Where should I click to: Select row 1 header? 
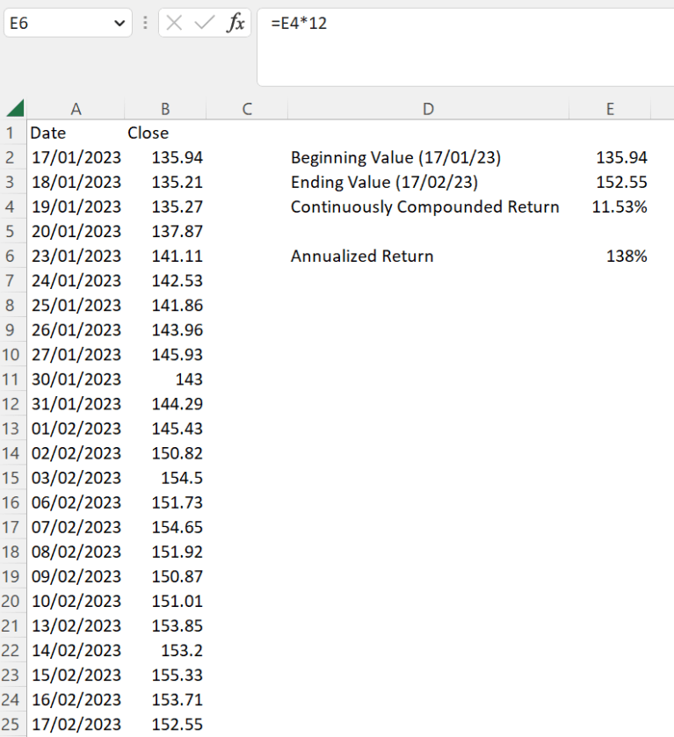tap(11, 133)
